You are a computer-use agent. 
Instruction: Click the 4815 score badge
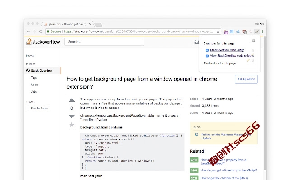click(x=194, y=160)
